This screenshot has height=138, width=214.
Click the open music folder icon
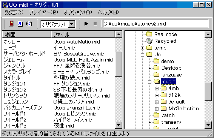[x=156, y=81]
